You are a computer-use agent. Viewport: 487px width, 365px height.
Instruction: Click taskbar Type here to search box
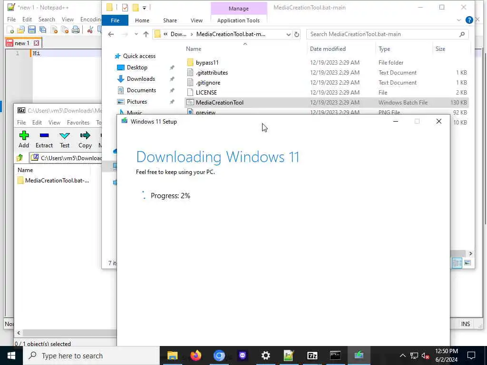click(x=91, y=355)
